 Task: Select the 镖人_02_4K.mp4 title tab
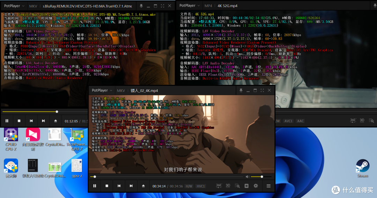144,91
